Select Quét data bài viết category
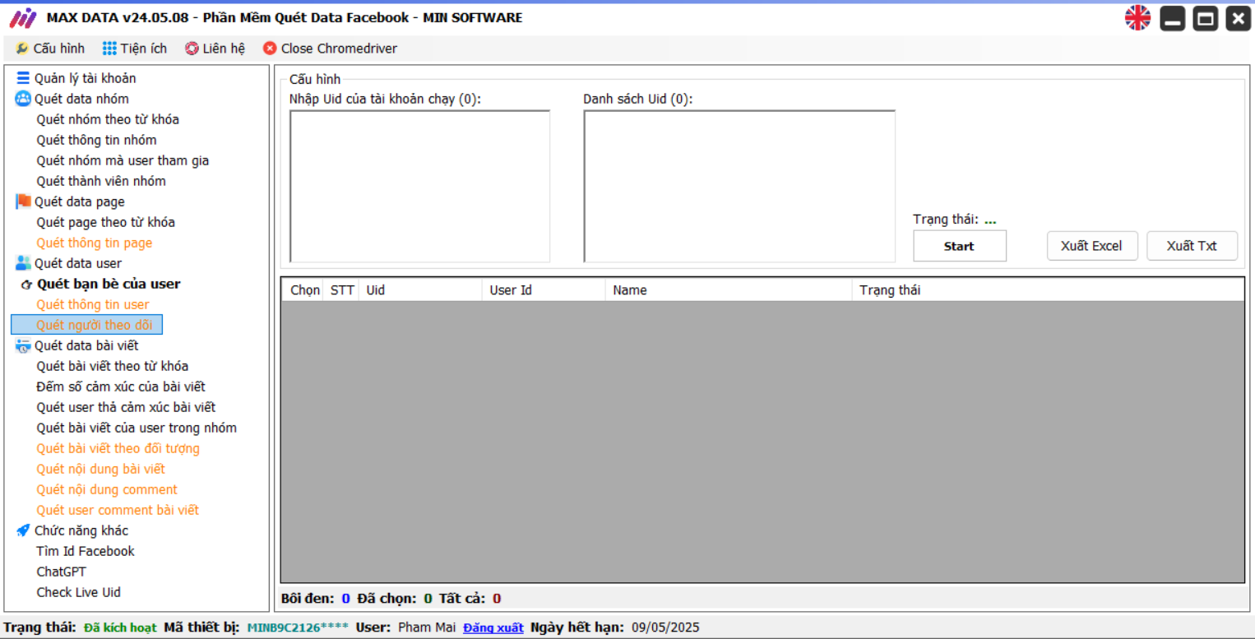This screenshot has height=639, width=1255. coord(86,345)
